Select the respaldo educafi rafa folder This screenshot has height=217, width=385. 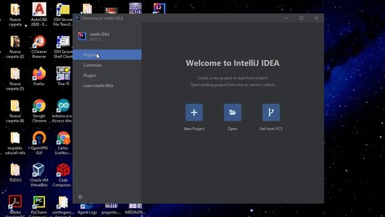[15, 143]
